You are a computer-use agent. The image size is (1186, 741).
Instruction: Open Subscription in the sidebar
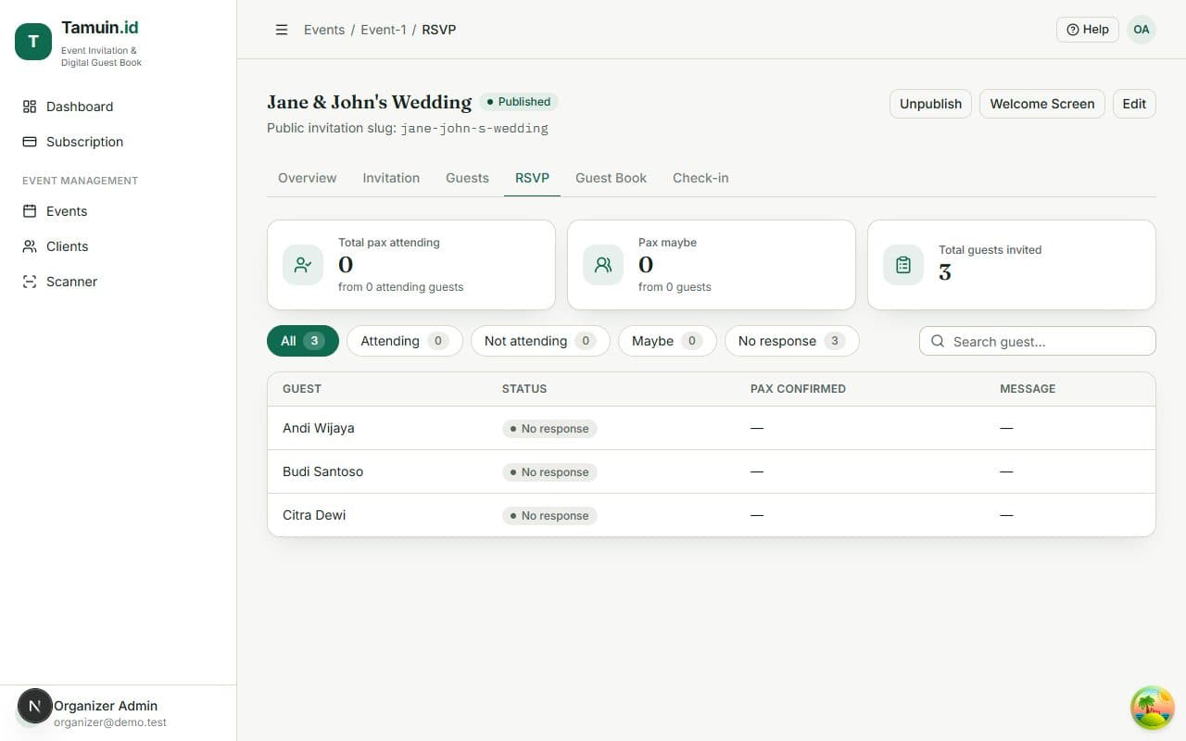click(118, 142)
